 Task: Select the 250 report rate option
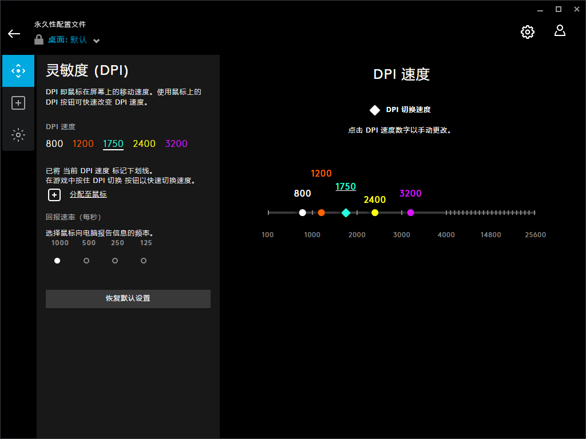tap(115, 261)
